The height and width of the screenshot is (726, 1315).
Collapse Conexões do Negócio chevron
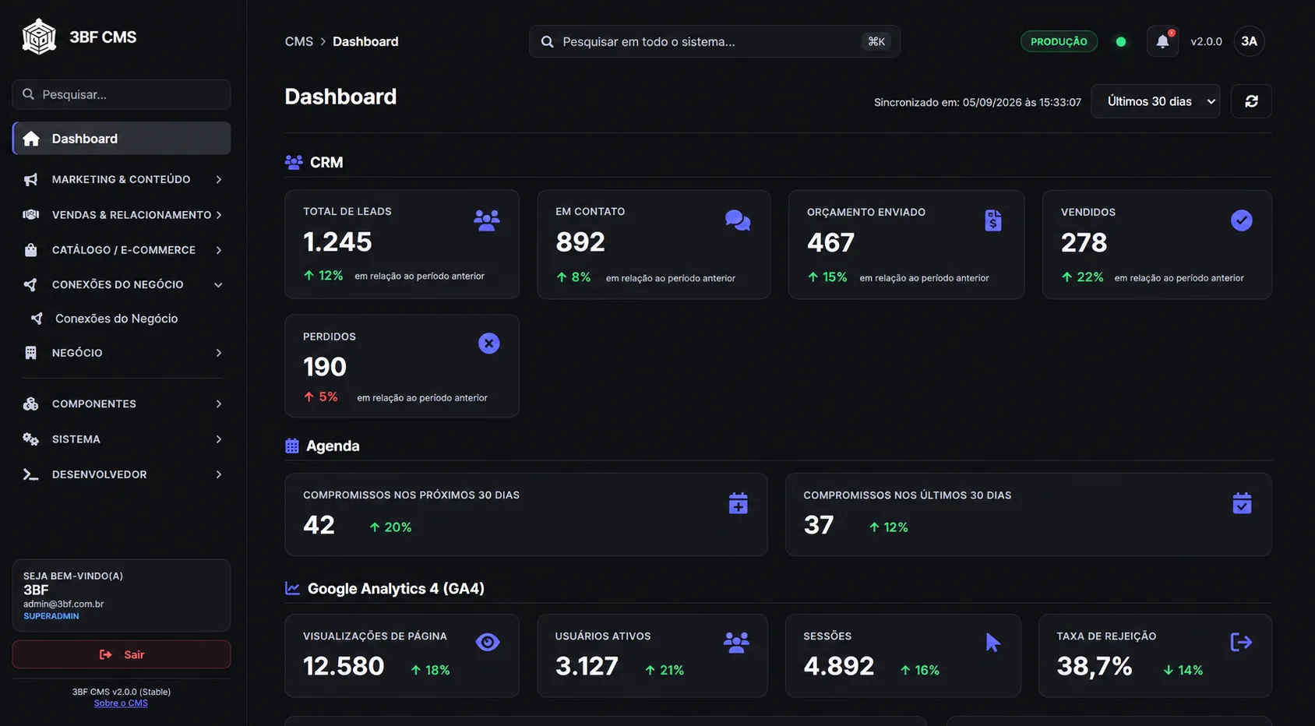219,285
